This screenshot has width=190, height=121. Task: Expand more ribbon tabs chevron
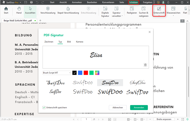154,2
